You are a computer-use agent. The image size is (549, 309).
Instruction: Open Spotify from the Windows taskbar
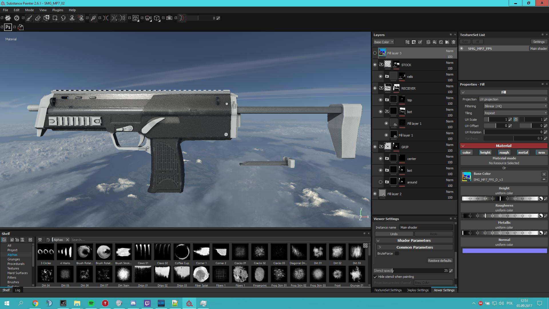[91, 303]
